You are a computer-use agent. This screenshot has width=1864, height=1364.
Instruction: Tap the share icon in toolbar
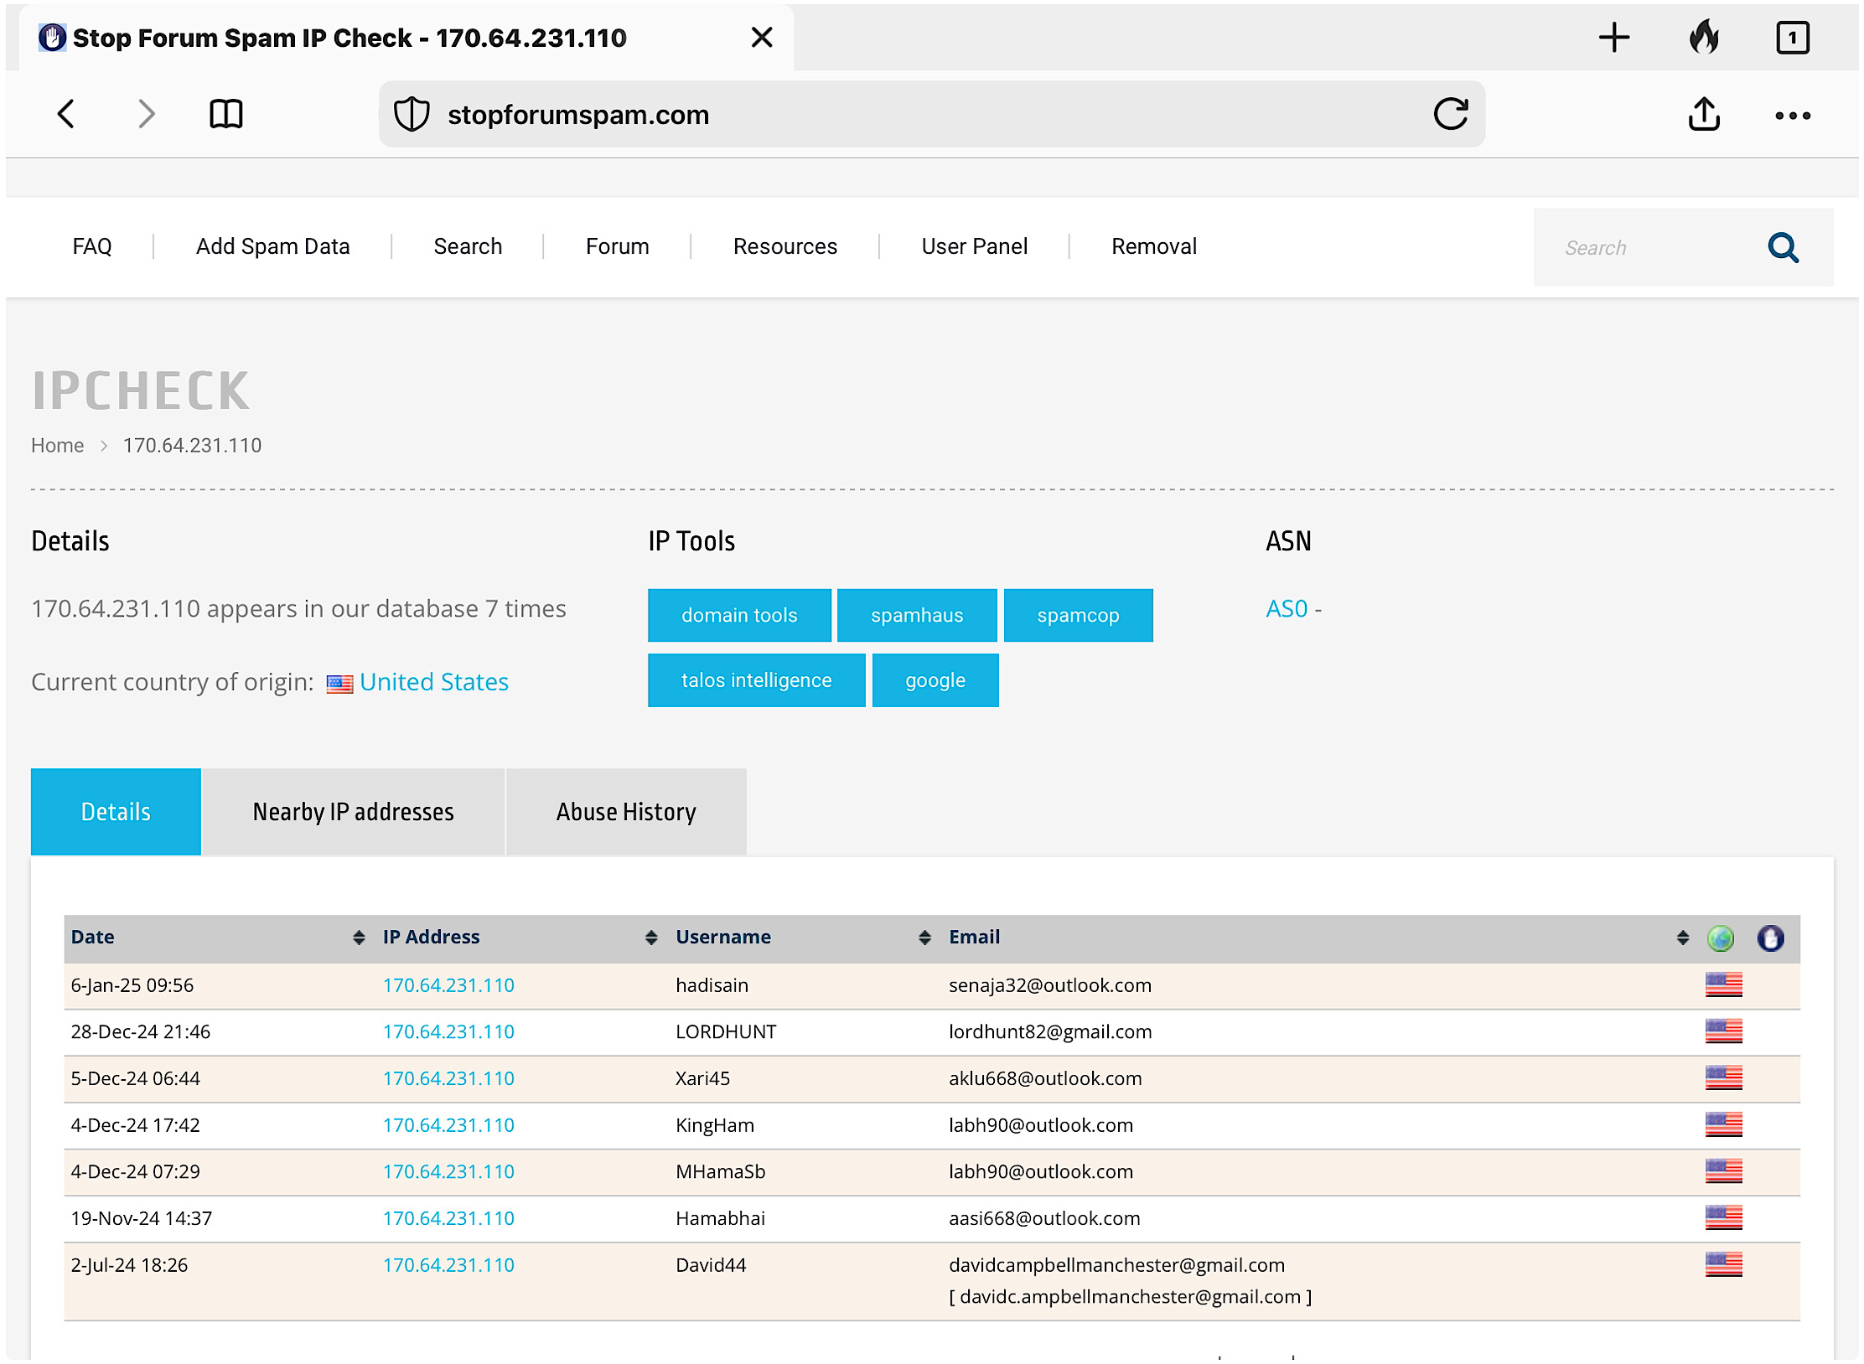pos(1704,114)
